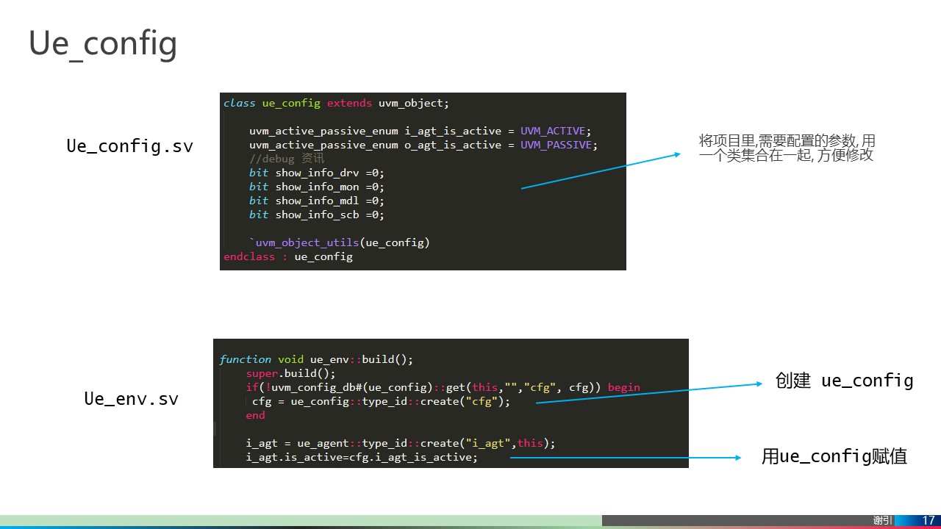The height and width of the screenshot is (529, 941).
Task: Click the uvm_config_db get code line
Action: 437,387
